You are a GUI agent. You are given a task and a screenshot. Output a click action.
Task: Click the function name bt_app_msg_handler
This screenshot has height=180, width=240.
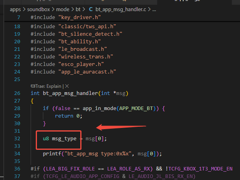(70, 93)
